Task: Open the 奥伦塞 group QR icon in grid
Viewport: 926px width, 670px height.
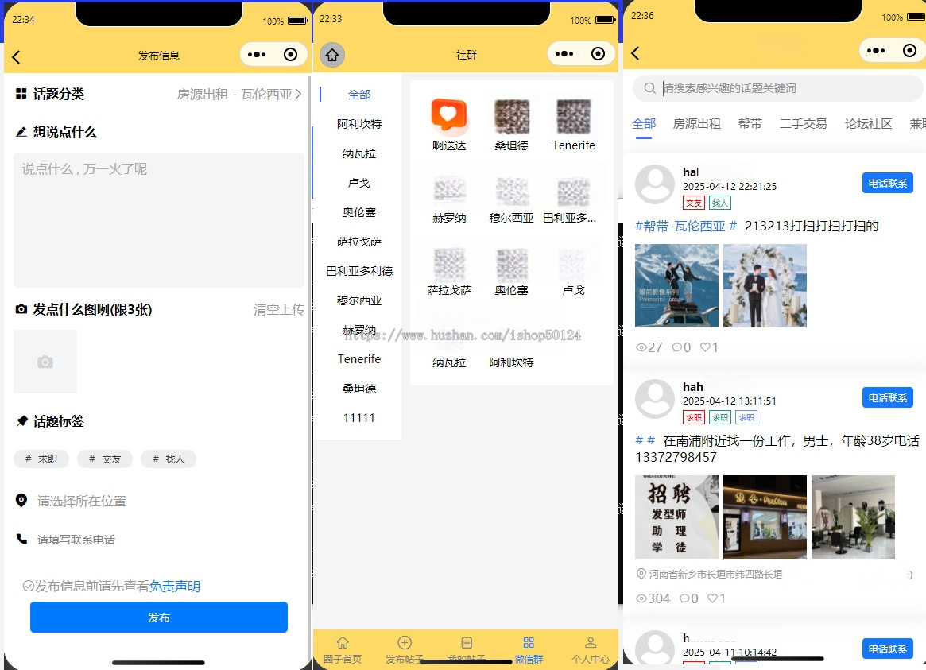Action: pyautogui.click(x=511, y=264)
